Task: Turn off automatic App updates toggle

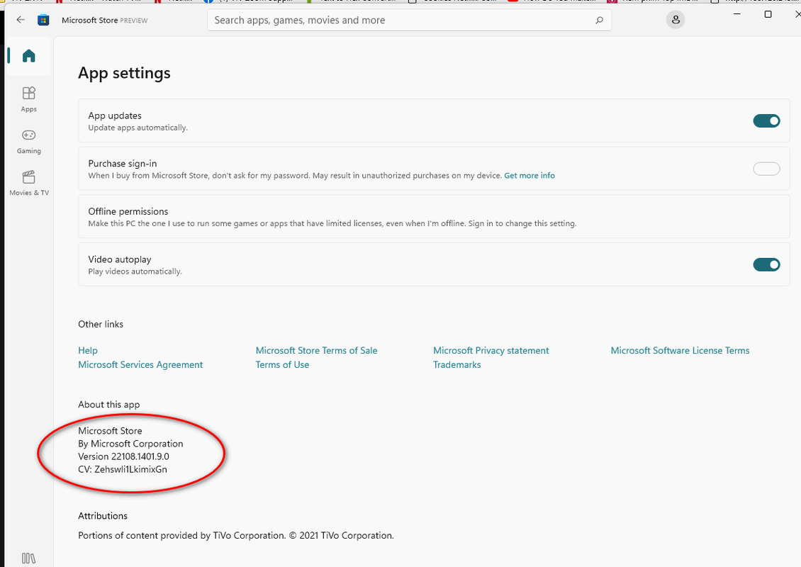Action: click(766, 121)
